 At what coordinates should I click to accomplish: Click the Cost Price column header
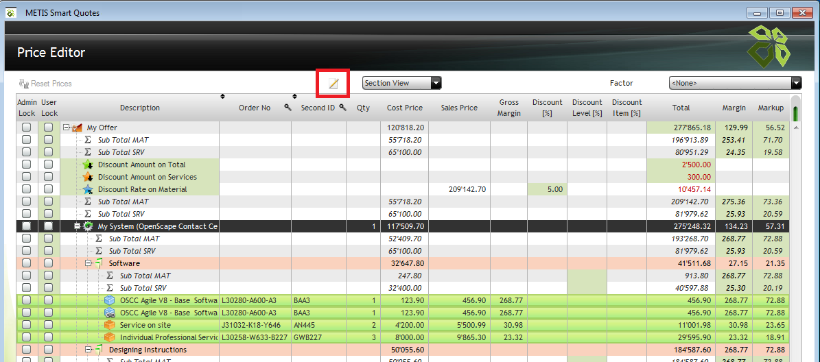pyautogui.click(x=405, y=108)
